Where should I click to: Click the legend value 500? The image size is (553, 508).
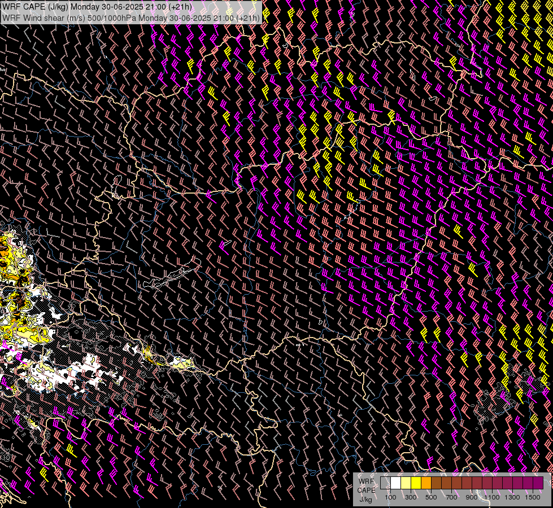(431, 497)
